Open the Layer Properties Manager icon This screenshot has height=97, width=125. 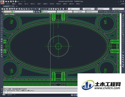[2, 12]
